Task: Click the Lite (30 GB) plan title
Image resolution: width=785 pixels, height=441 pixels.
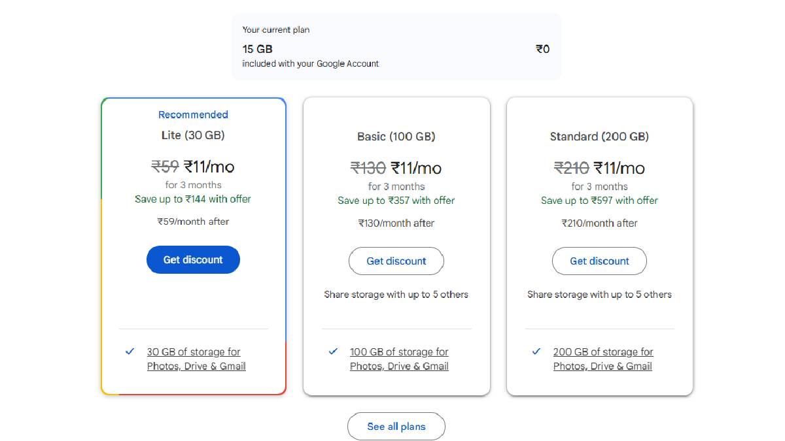Action: [193, 135]
